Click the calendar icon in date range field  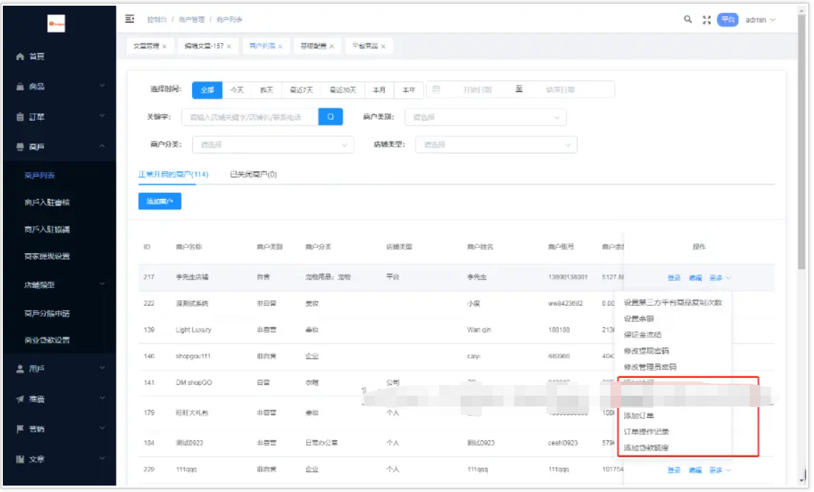pos(436,90)
